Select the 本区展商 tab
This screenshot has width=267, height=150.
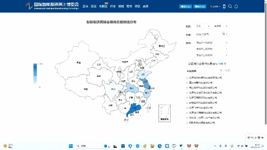(191, 71)
